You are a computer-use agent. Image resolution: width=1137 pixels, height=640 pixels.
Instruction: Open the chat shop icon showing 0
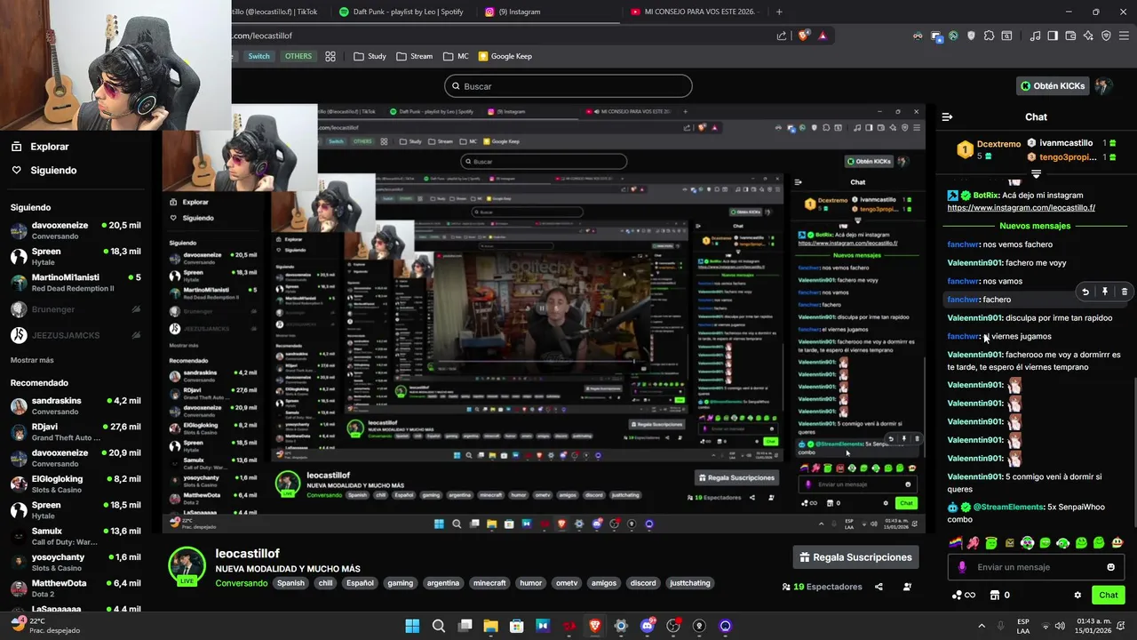click(x=999, y=596)
